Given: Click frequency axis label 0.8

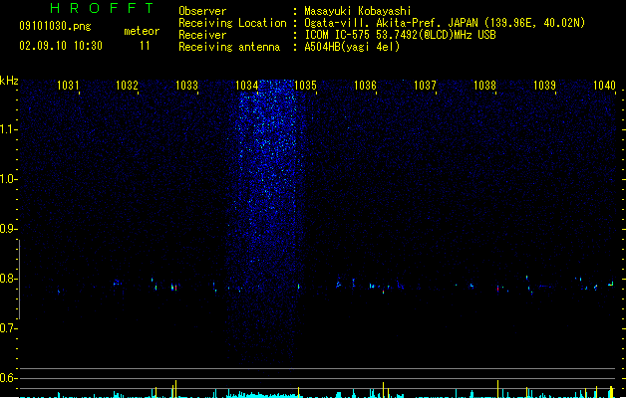Looking at the screenshot, I should point(8,279).
